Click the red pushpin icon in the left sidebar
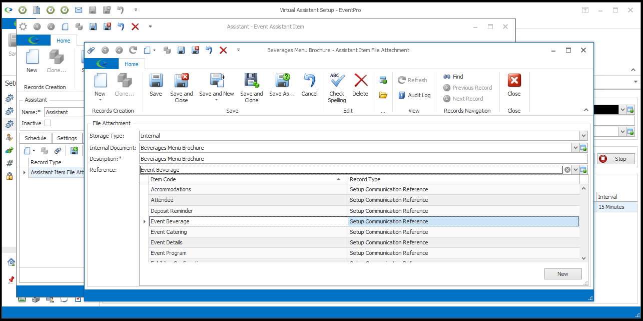Image resolution: width=643 pixels, height=321 pixels. coord(11,279)
